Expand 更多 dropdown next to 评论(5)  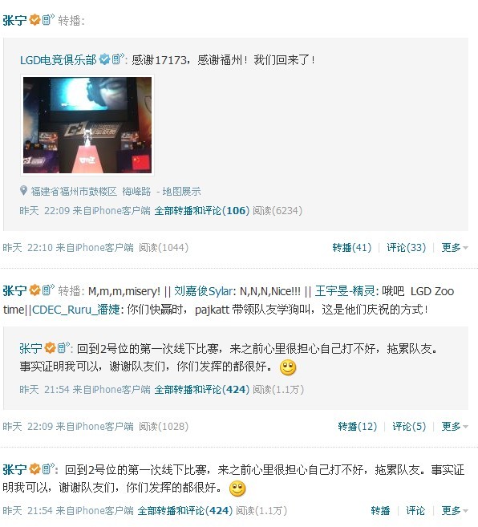tap(455, 426)
